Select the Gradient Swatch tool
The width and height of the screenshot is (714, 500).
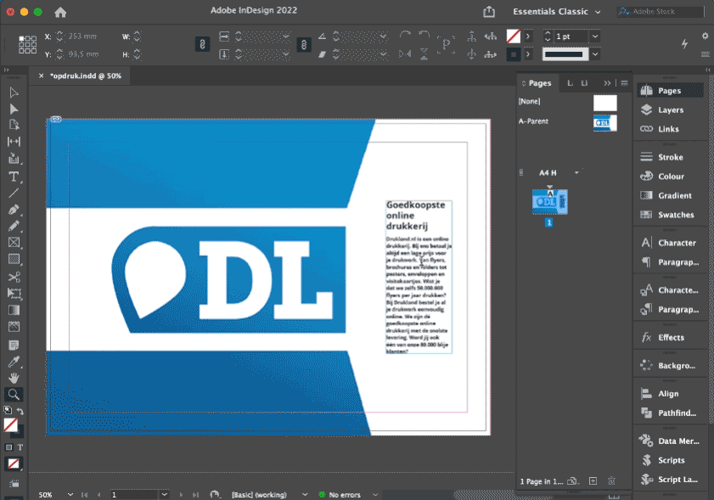pos(14,310)
